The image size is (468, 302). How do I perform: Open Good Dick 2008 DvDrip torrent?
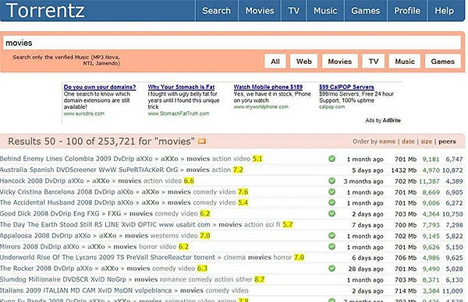pyautogui.click(x=50, y=213)
